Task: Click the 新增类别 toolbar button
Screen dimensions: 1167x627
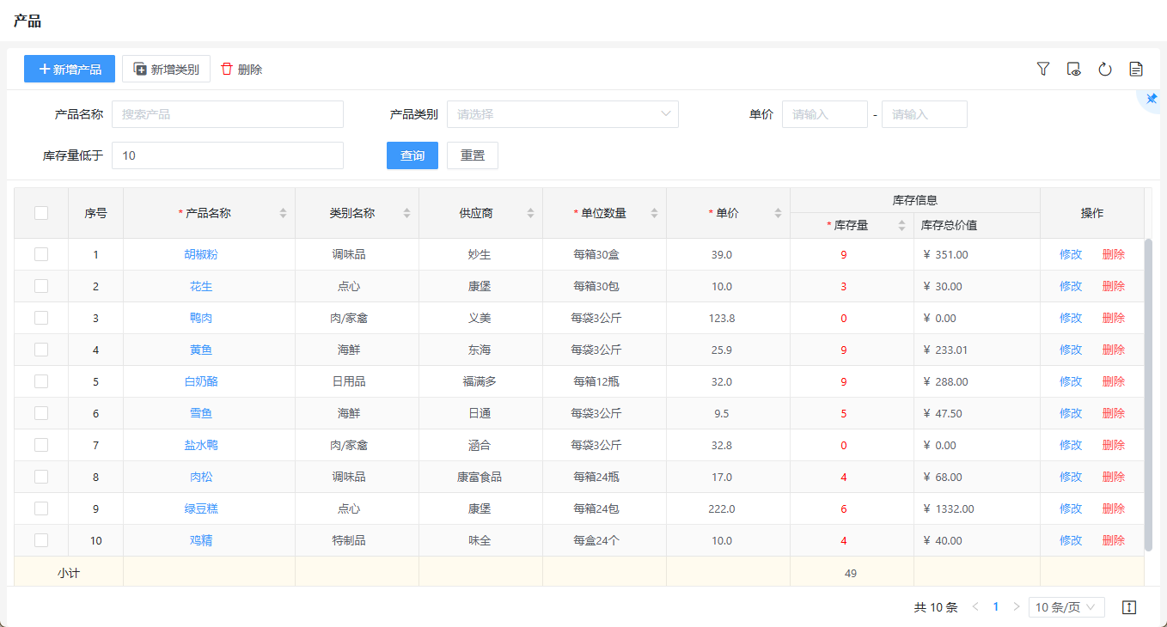Action: (x=166, y=70)
